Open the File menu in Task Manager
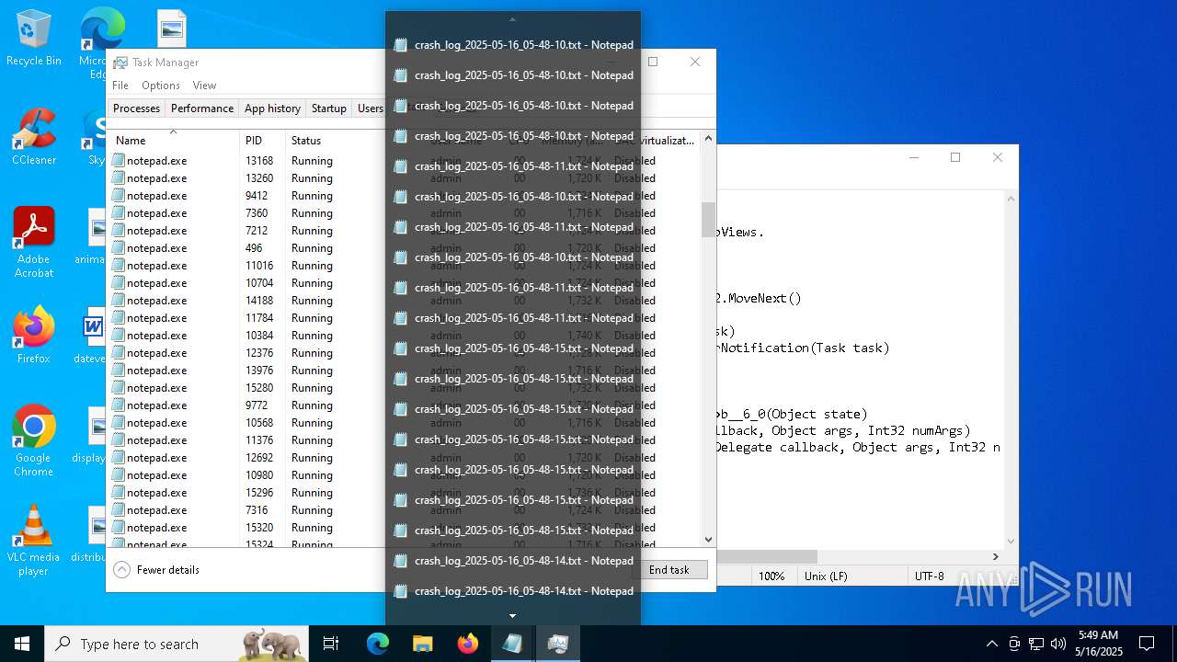Image resolution: width=1177 pixels, height=662 pixels. click(x=120, y=86)
